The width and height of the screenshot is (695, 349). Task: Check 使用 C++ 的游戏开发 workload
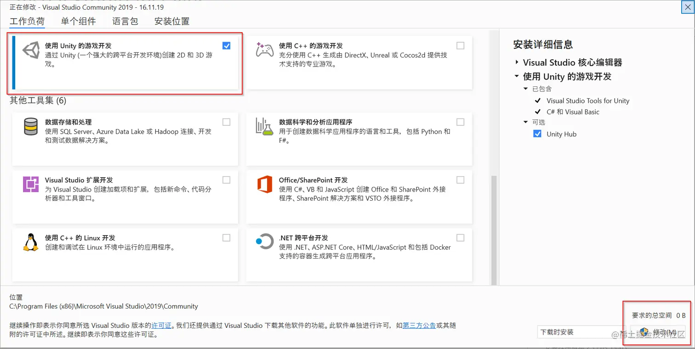(460, 45)
